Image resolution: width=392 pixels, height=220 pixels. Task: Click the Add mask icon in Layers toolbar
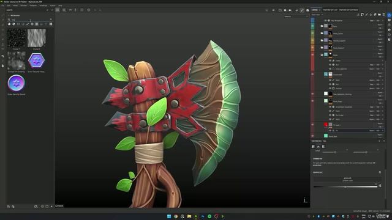362,15
